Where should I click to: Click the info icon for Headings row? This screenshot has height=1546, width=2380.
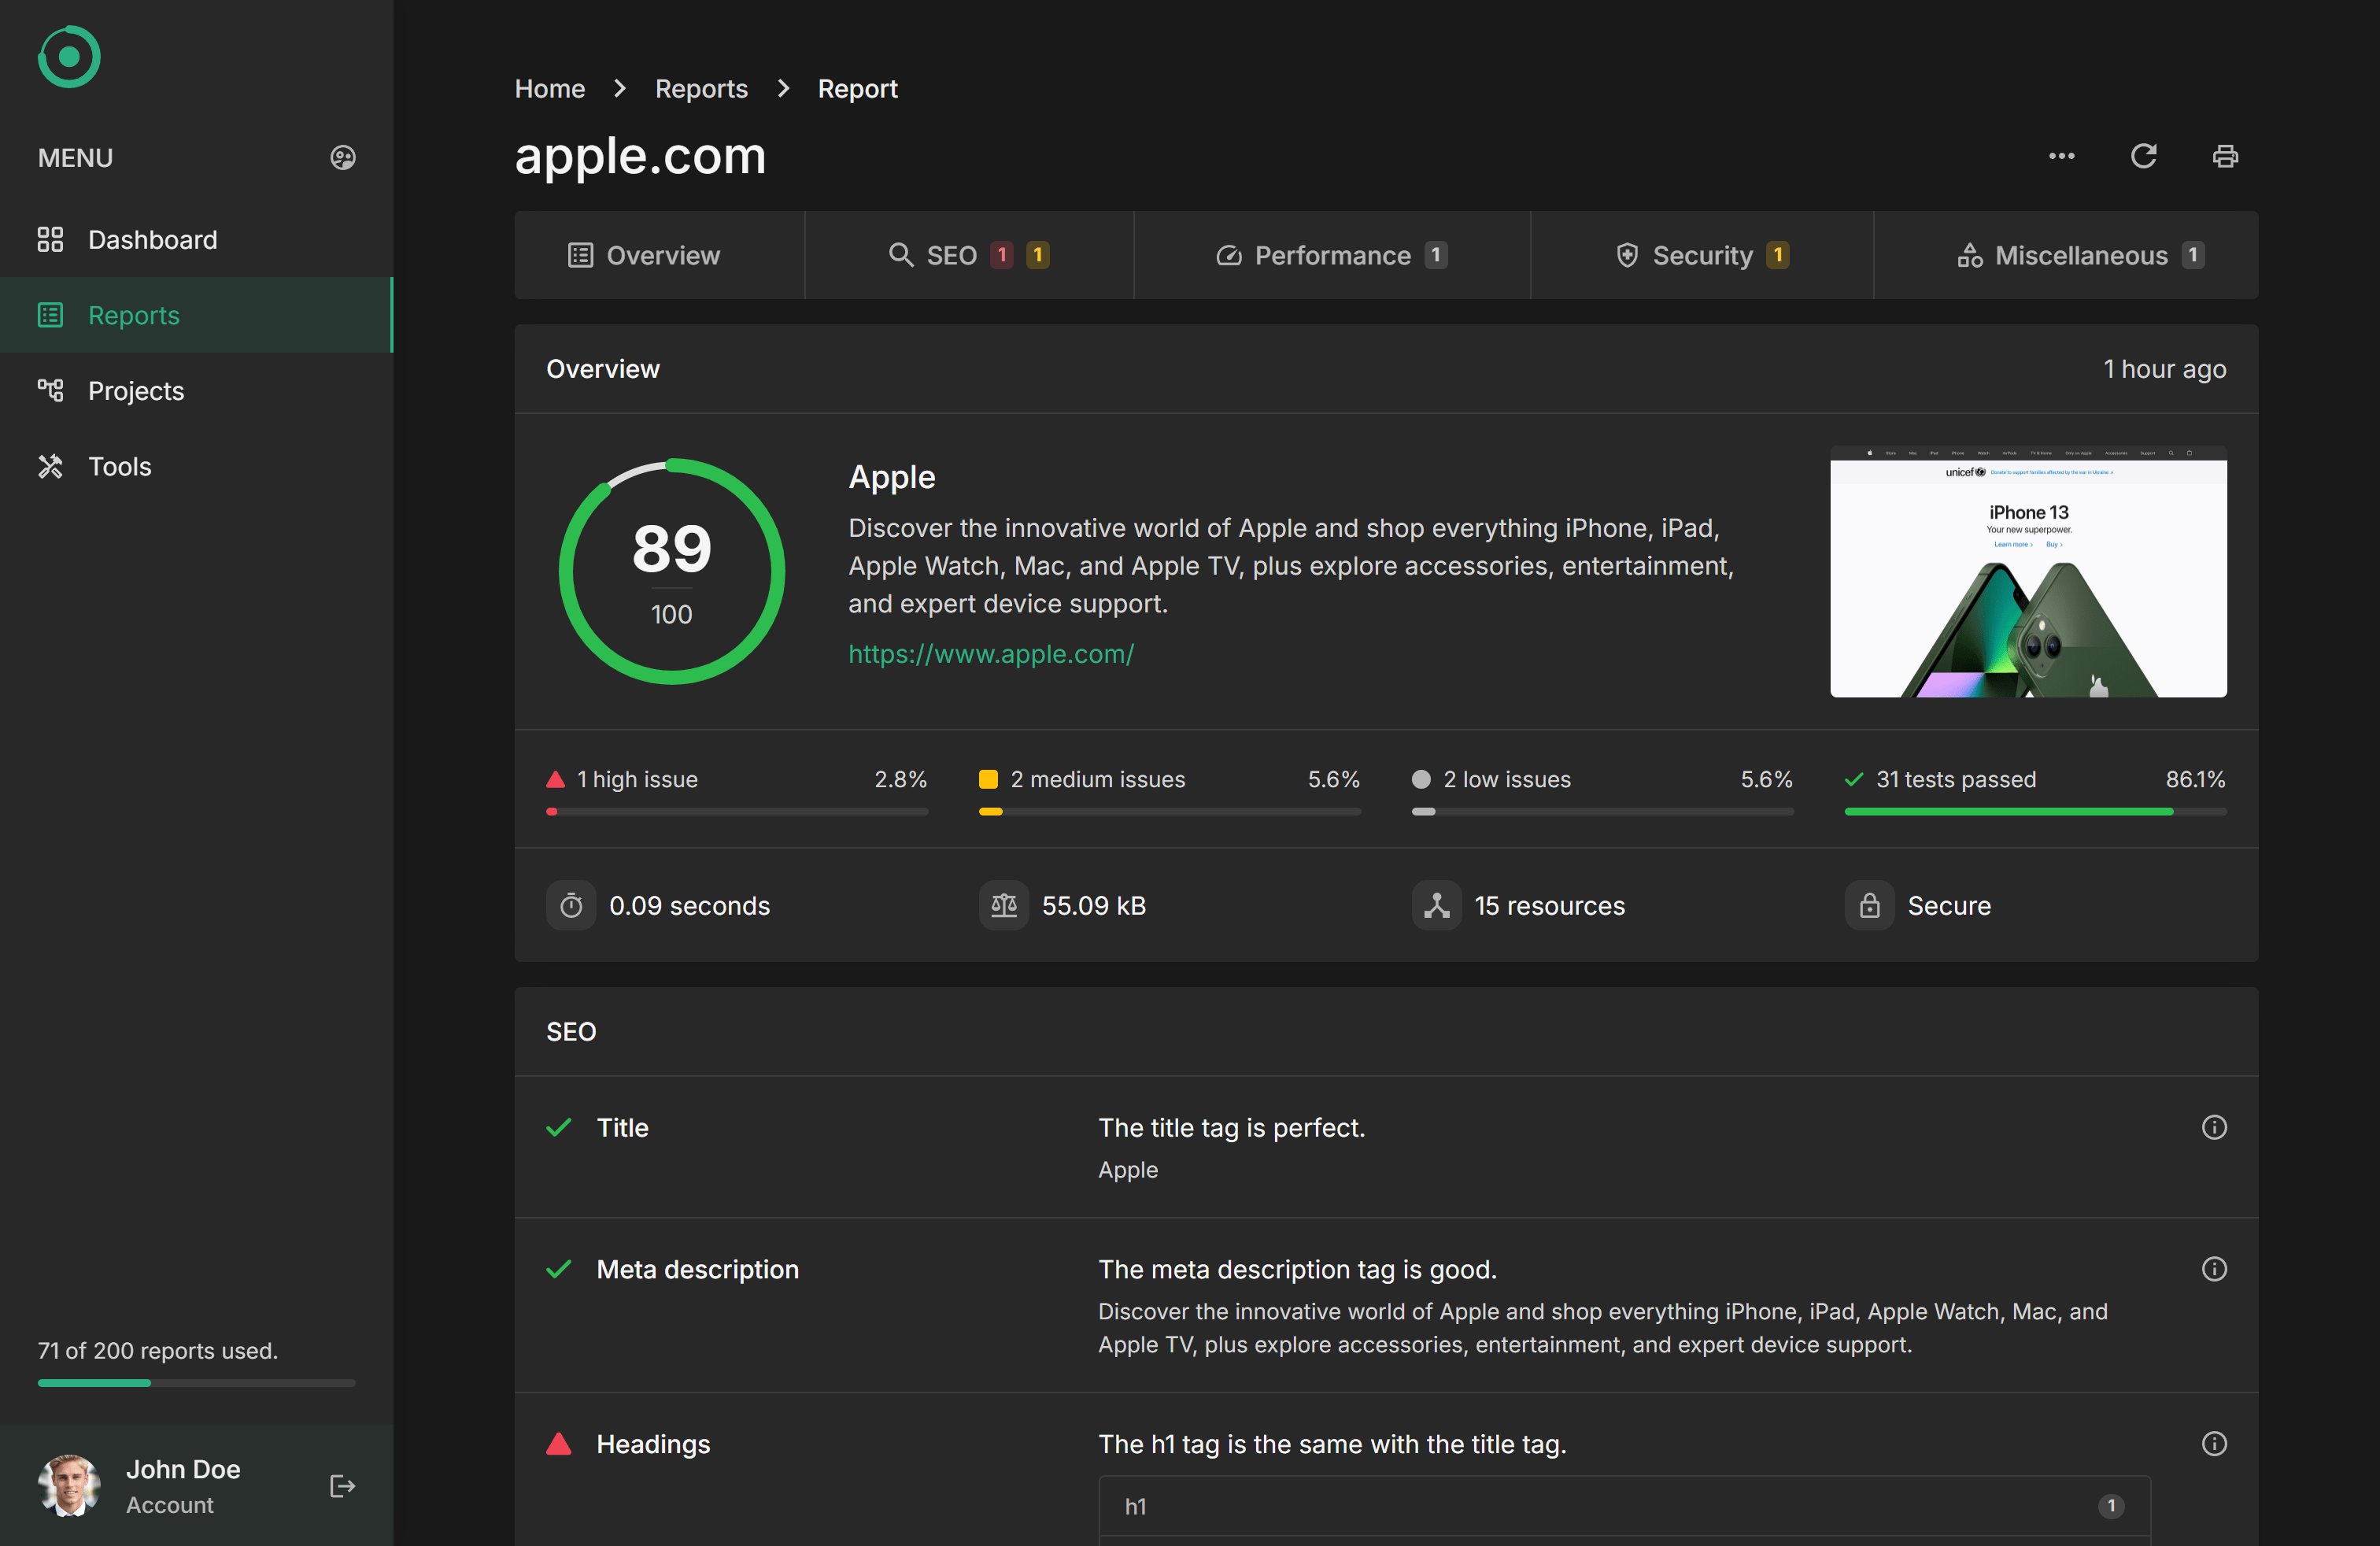2214,1443
